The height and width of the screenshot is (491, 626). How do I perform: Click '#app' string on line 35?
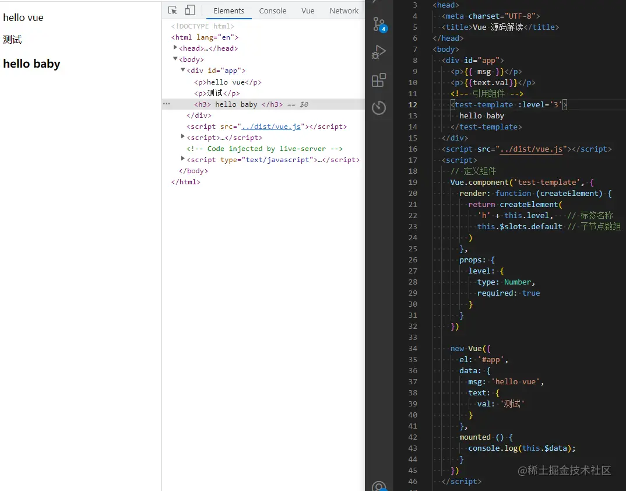[x=491, y=360]
